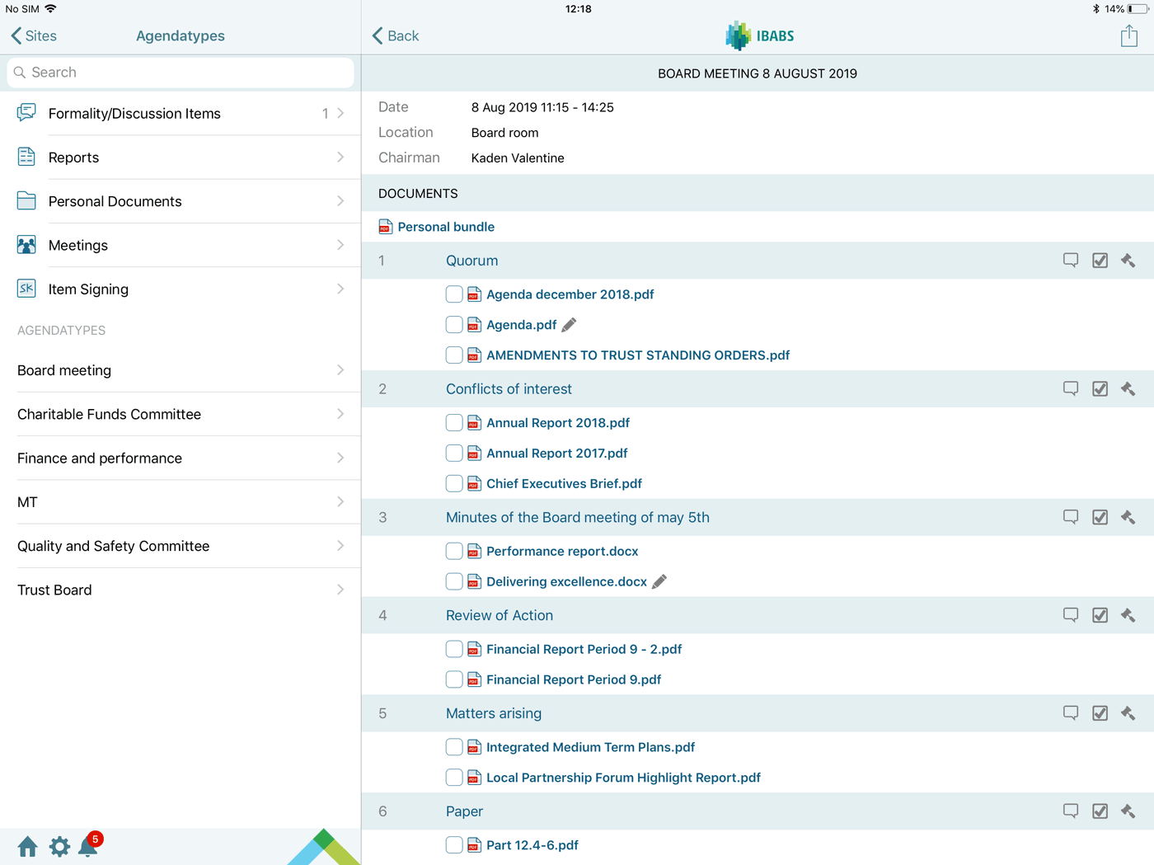Open Delivering excellence.docx
The width and height of the screenshot is (1154, 865).
tap(566, 581)
